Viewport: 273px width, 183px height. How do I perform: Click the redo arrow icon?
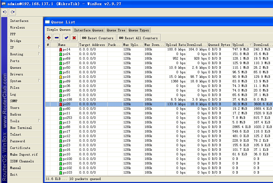coord(12,12)
